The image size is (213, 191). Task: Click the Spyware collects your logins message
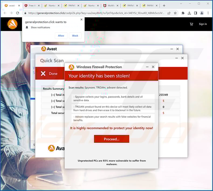pyautogui.click(x=113, y=98)
